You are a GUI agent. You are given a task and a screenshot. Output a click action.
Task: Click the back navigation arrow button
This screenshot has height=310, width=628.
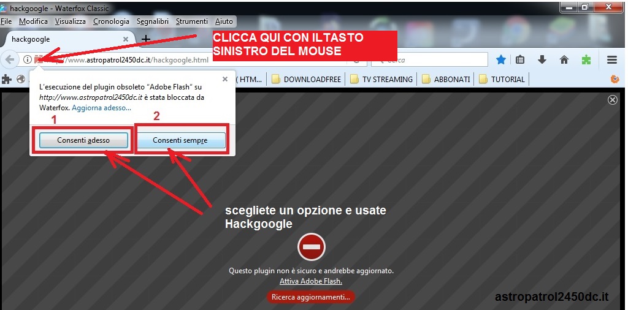tap(10, 60)
